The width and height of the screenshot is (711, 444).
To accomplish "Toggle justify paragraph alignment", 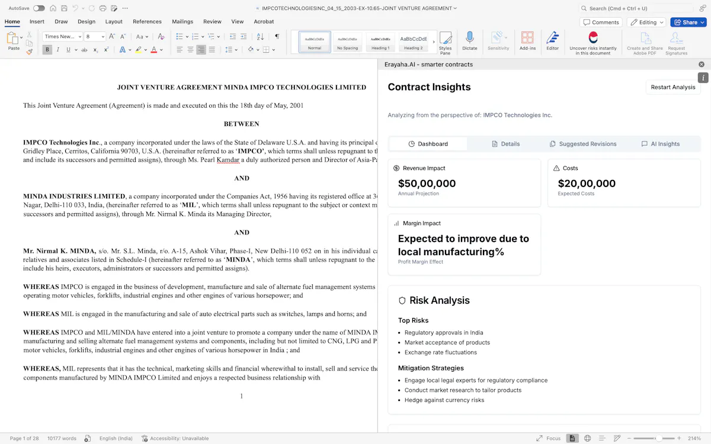I will (x=212, y=50).
